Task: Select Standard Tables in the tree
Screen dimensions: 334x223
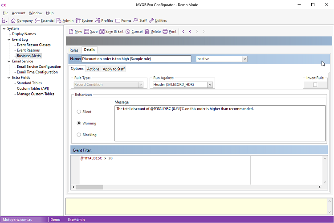Action: [29, 83]
